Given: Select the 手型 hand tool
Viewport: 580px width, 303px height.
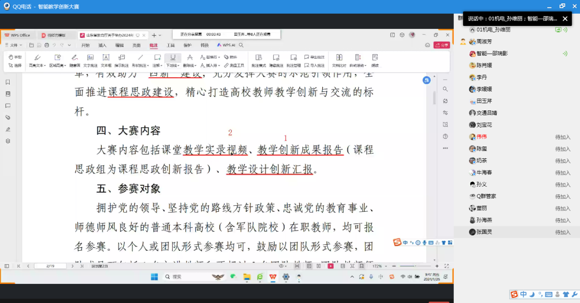Looking at the screenshot, I should click(x=15, y=57).
